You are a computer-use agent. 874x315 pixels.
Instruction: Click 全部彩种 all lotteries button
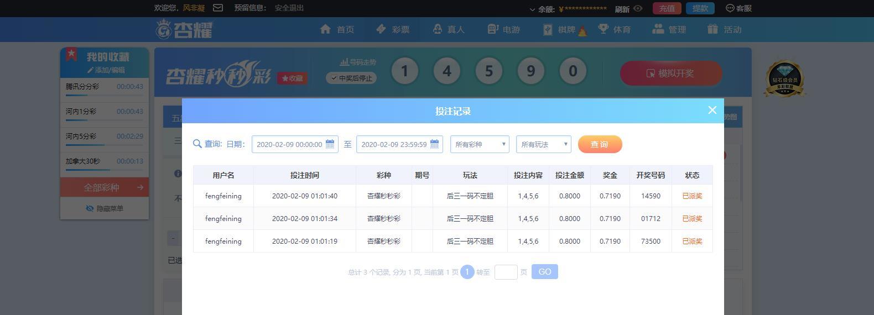pyautogui.click(x=105, y=187)
